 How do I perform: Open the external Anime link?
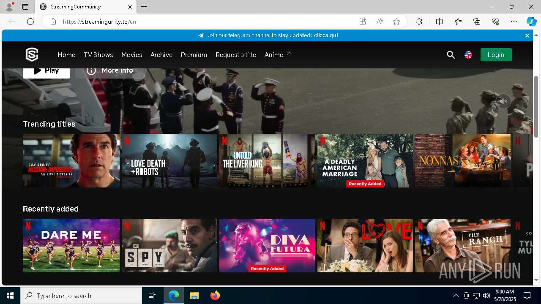(278, 55)
